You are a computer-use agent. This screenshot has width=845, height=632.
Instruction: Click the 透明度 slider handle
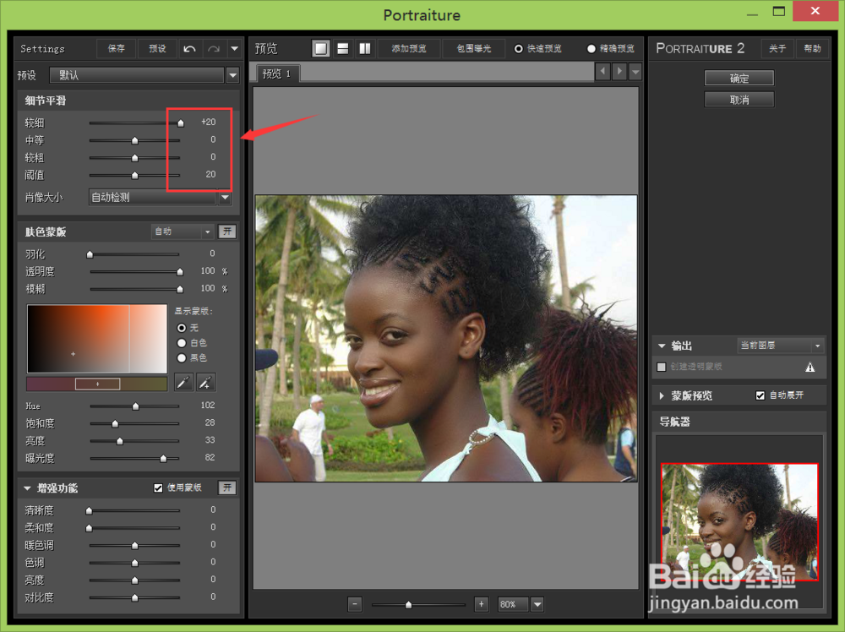pos(179,271)
